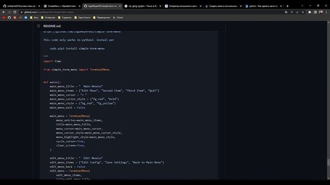Open the Торренты bookmarks folder

coord(65,17)
